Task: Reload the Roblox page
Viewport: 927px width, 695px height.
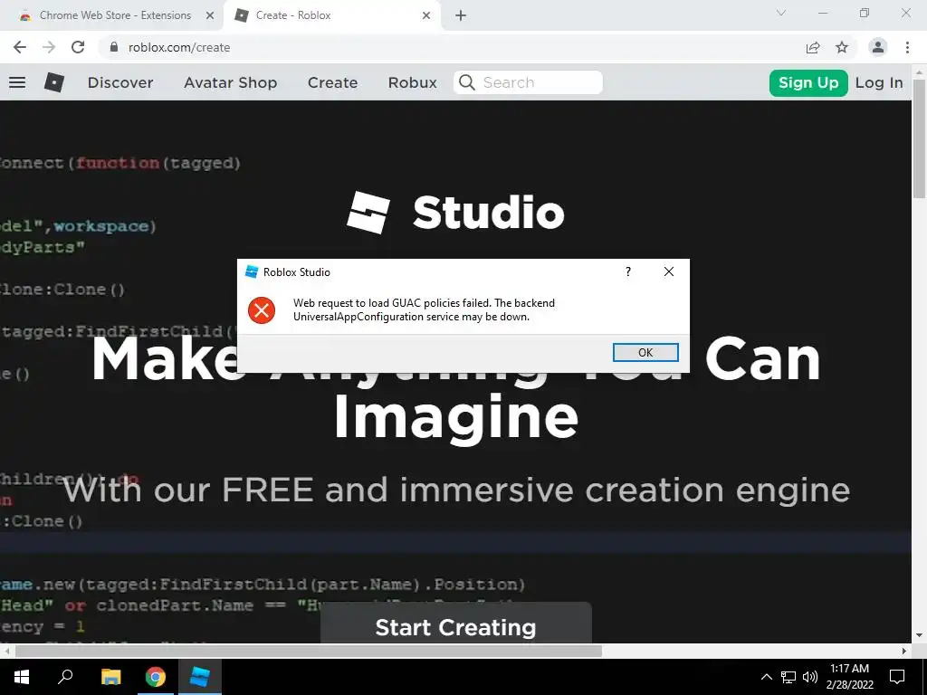Action: [78, 47]
